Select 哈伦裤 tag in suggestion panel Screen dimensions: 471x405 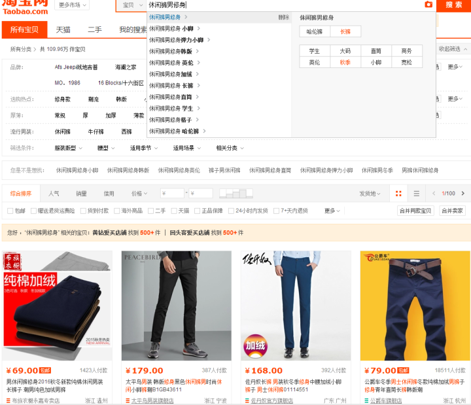click(x=315, y=31)
